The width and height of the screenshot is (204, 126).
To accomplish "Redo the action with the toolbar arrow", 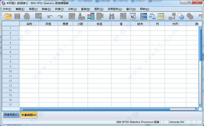I will (x=60, y=17).
